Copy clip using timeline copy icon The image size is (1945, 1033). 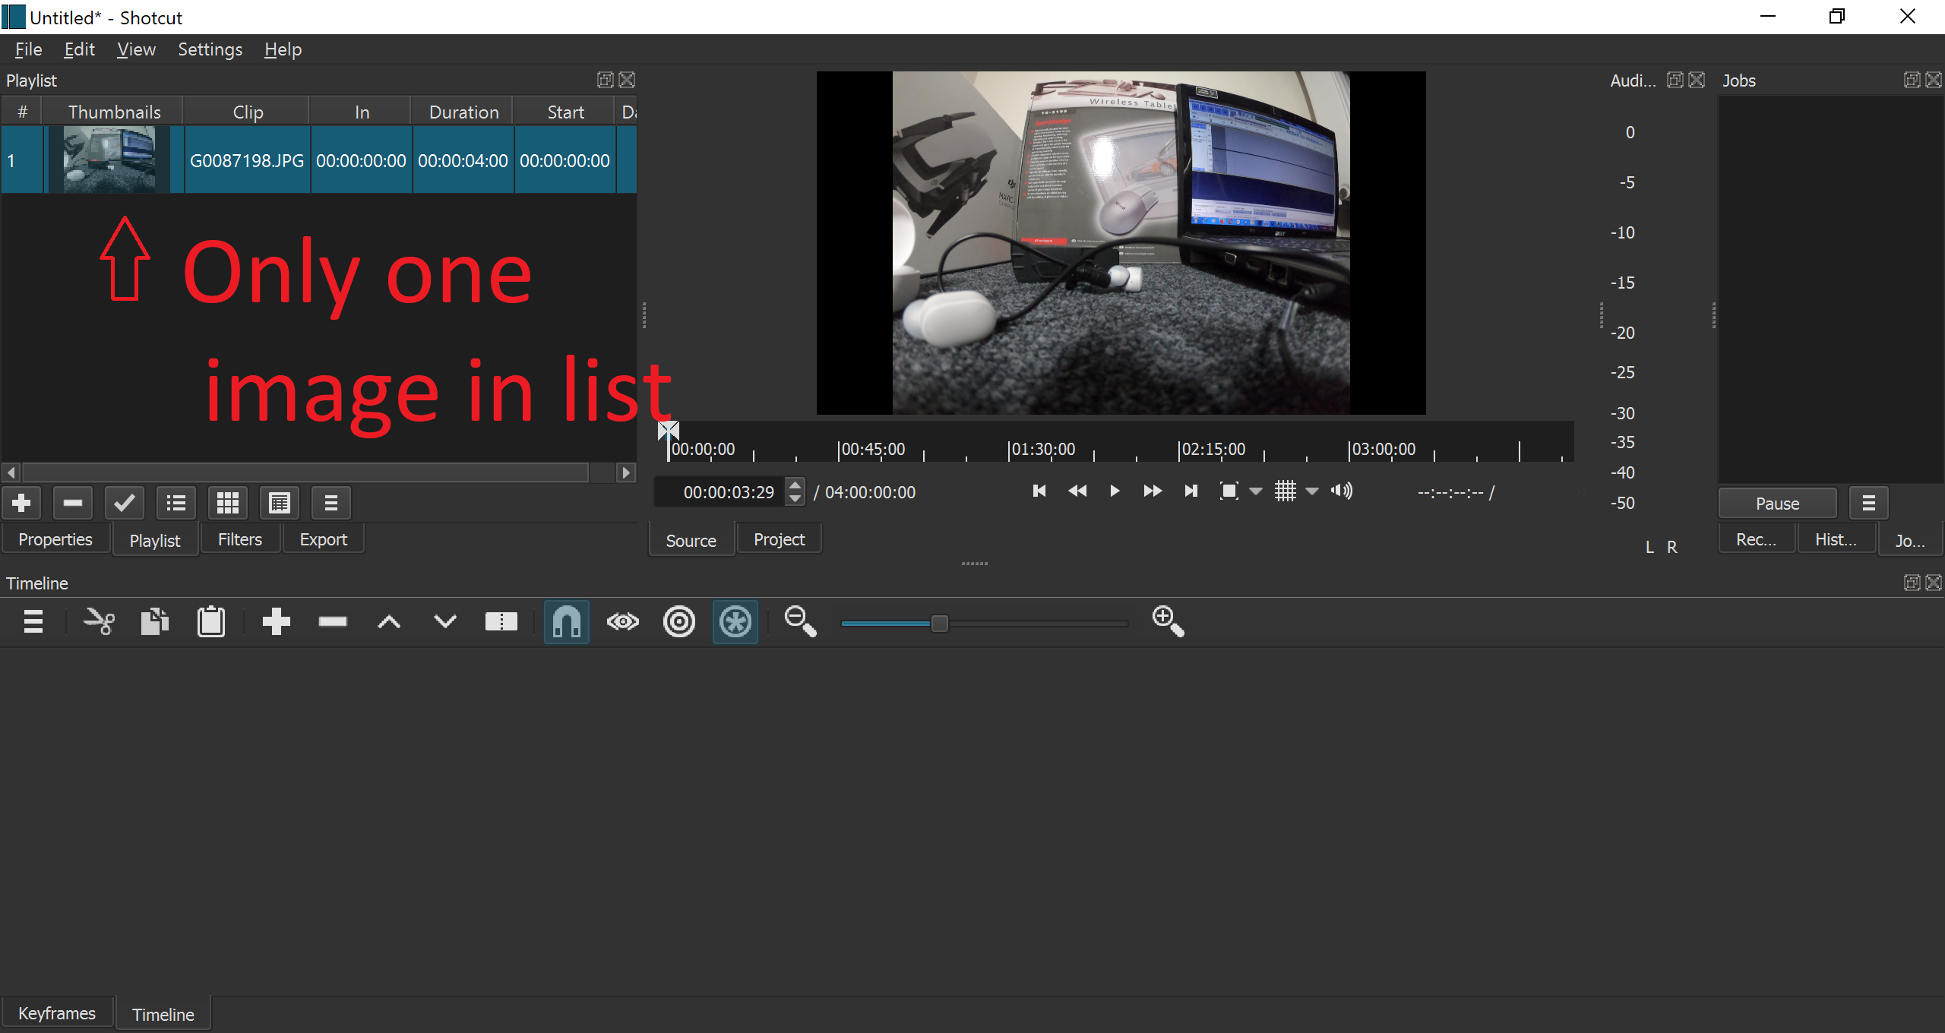(155, 622)
